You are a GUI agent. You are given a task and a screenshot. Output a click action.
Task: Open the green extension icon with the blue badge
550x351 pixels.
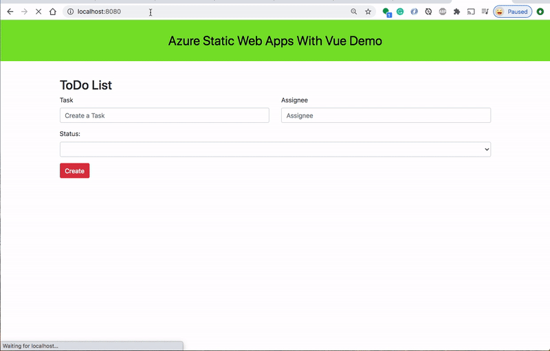[x=386, y=12]
